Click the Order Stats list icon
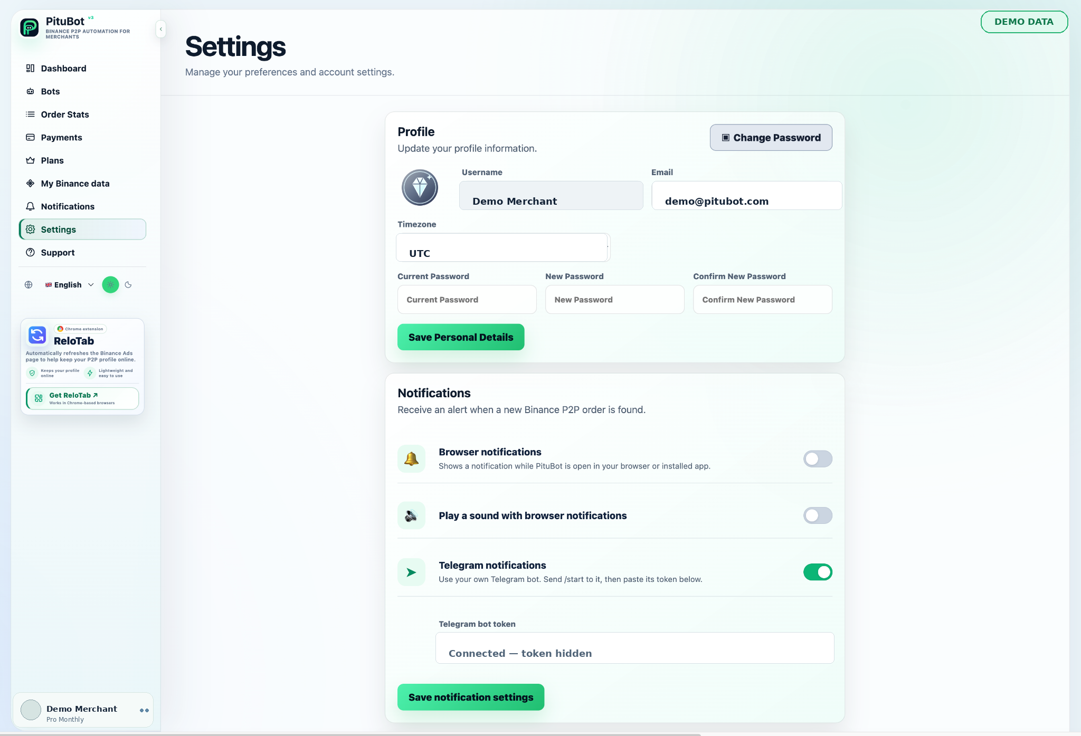 coord(30,114)
